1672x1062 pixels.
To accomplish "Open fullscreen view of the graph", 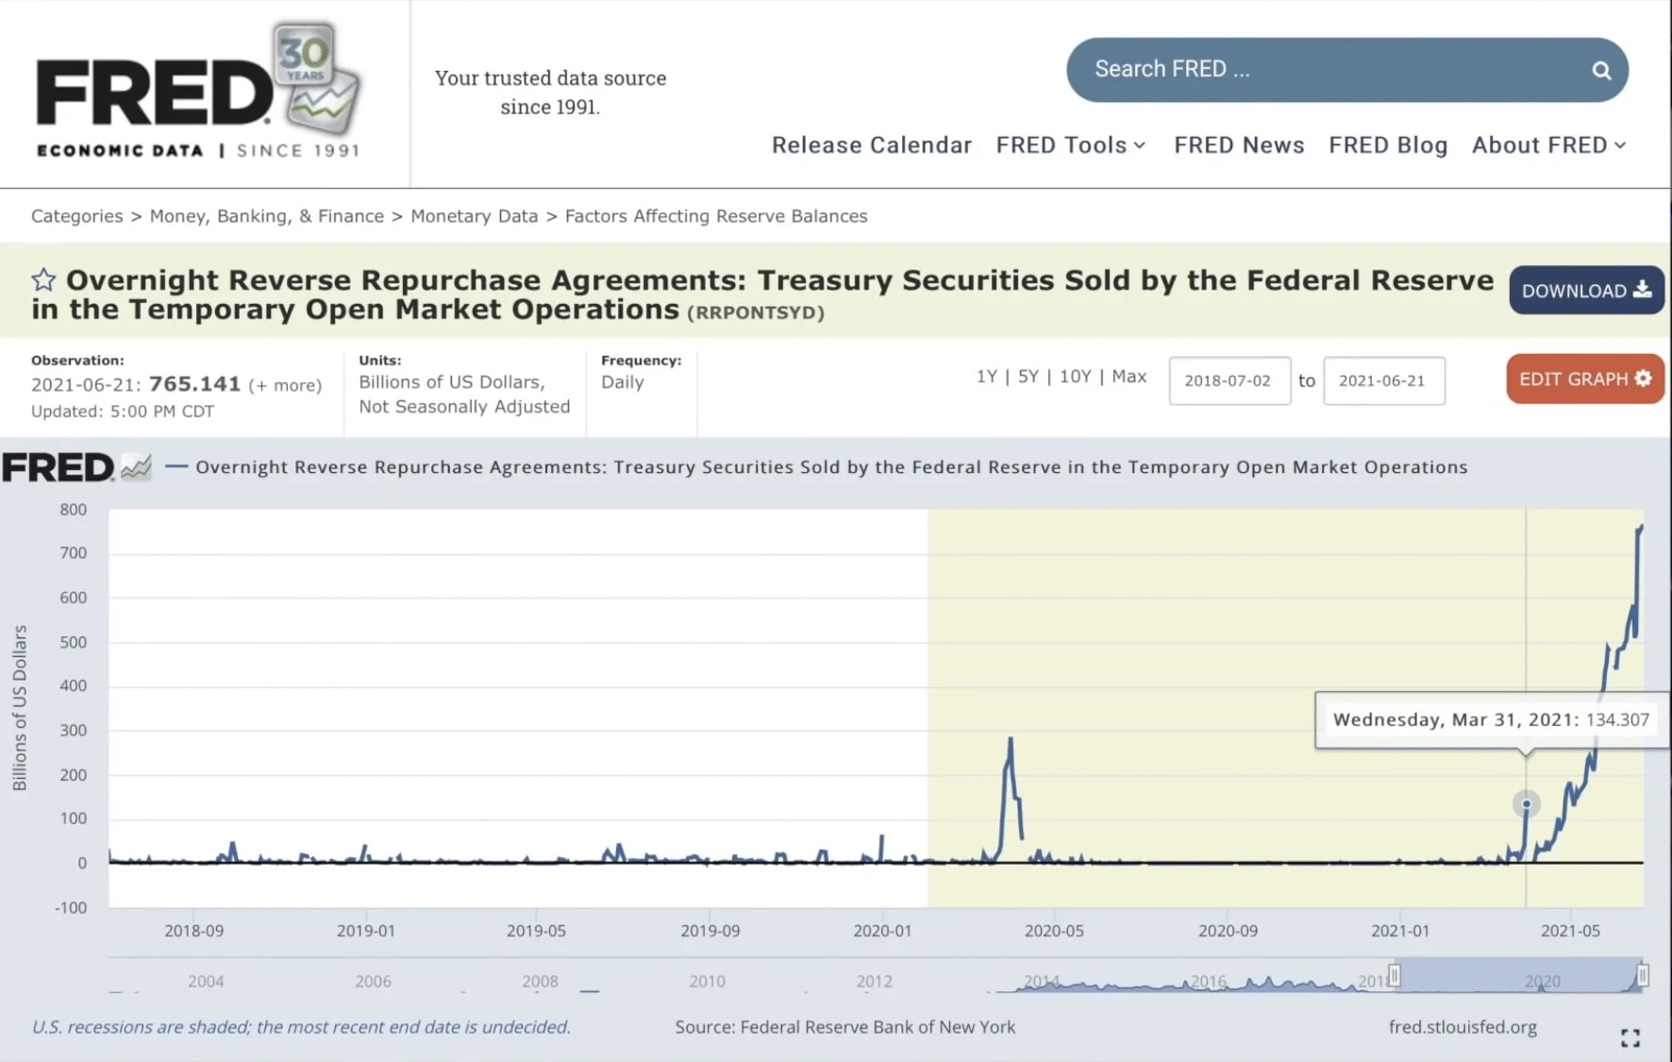I will [x=1630, y=1037].
